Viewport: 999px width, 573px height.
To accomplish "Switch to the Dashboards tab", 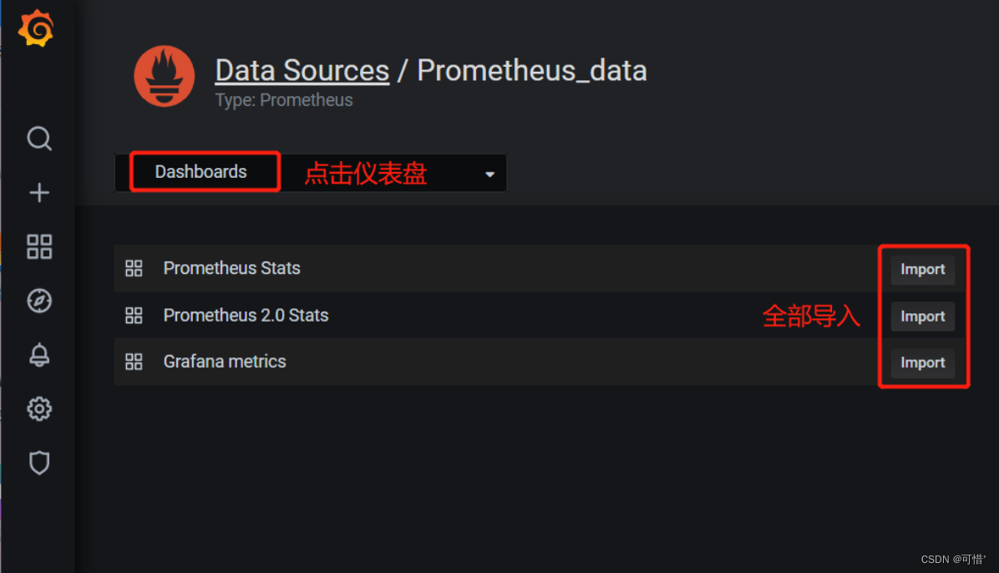I will pyautogui.click(x=200, y=172).
